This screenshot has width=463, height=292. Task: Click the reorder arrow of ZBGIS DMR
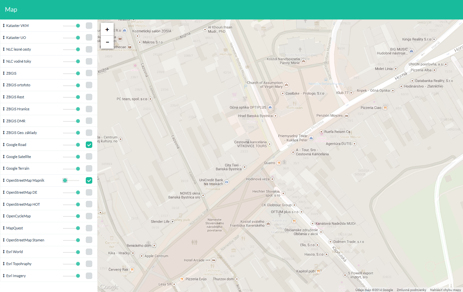click(x=4, y=121)
